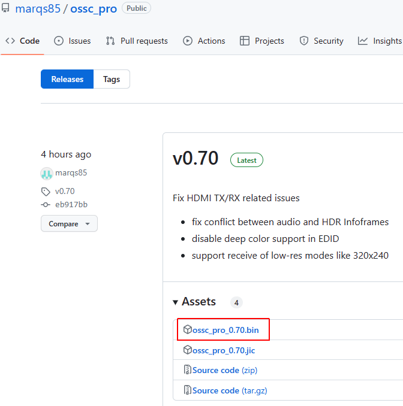Click the Public visibility badge
Screen dimensions: 403x406
136,8
